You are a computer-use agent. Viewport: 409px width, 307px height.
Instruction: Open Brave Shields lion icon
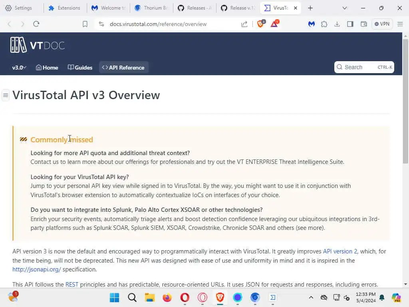pos(260,24)
